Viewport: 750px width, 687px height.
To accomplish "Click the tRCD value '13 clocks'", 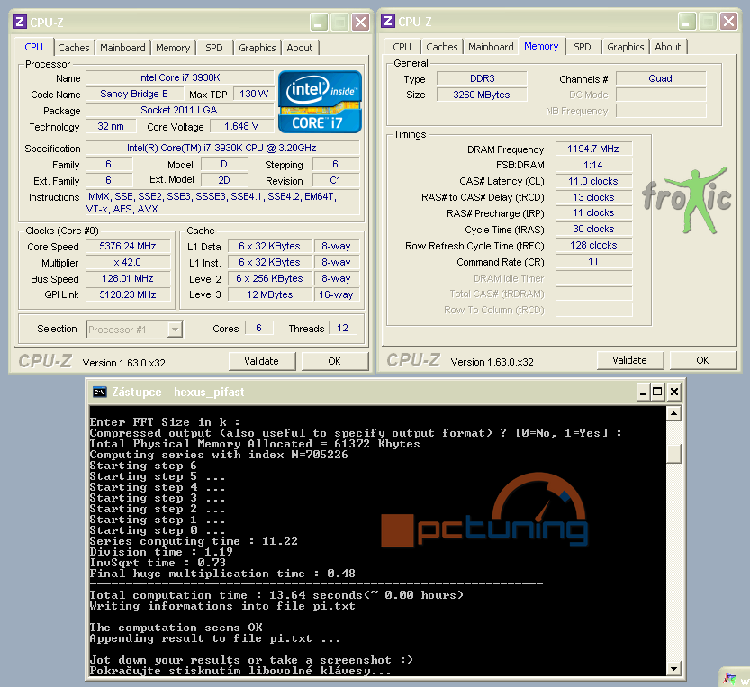I will (593, 197).
